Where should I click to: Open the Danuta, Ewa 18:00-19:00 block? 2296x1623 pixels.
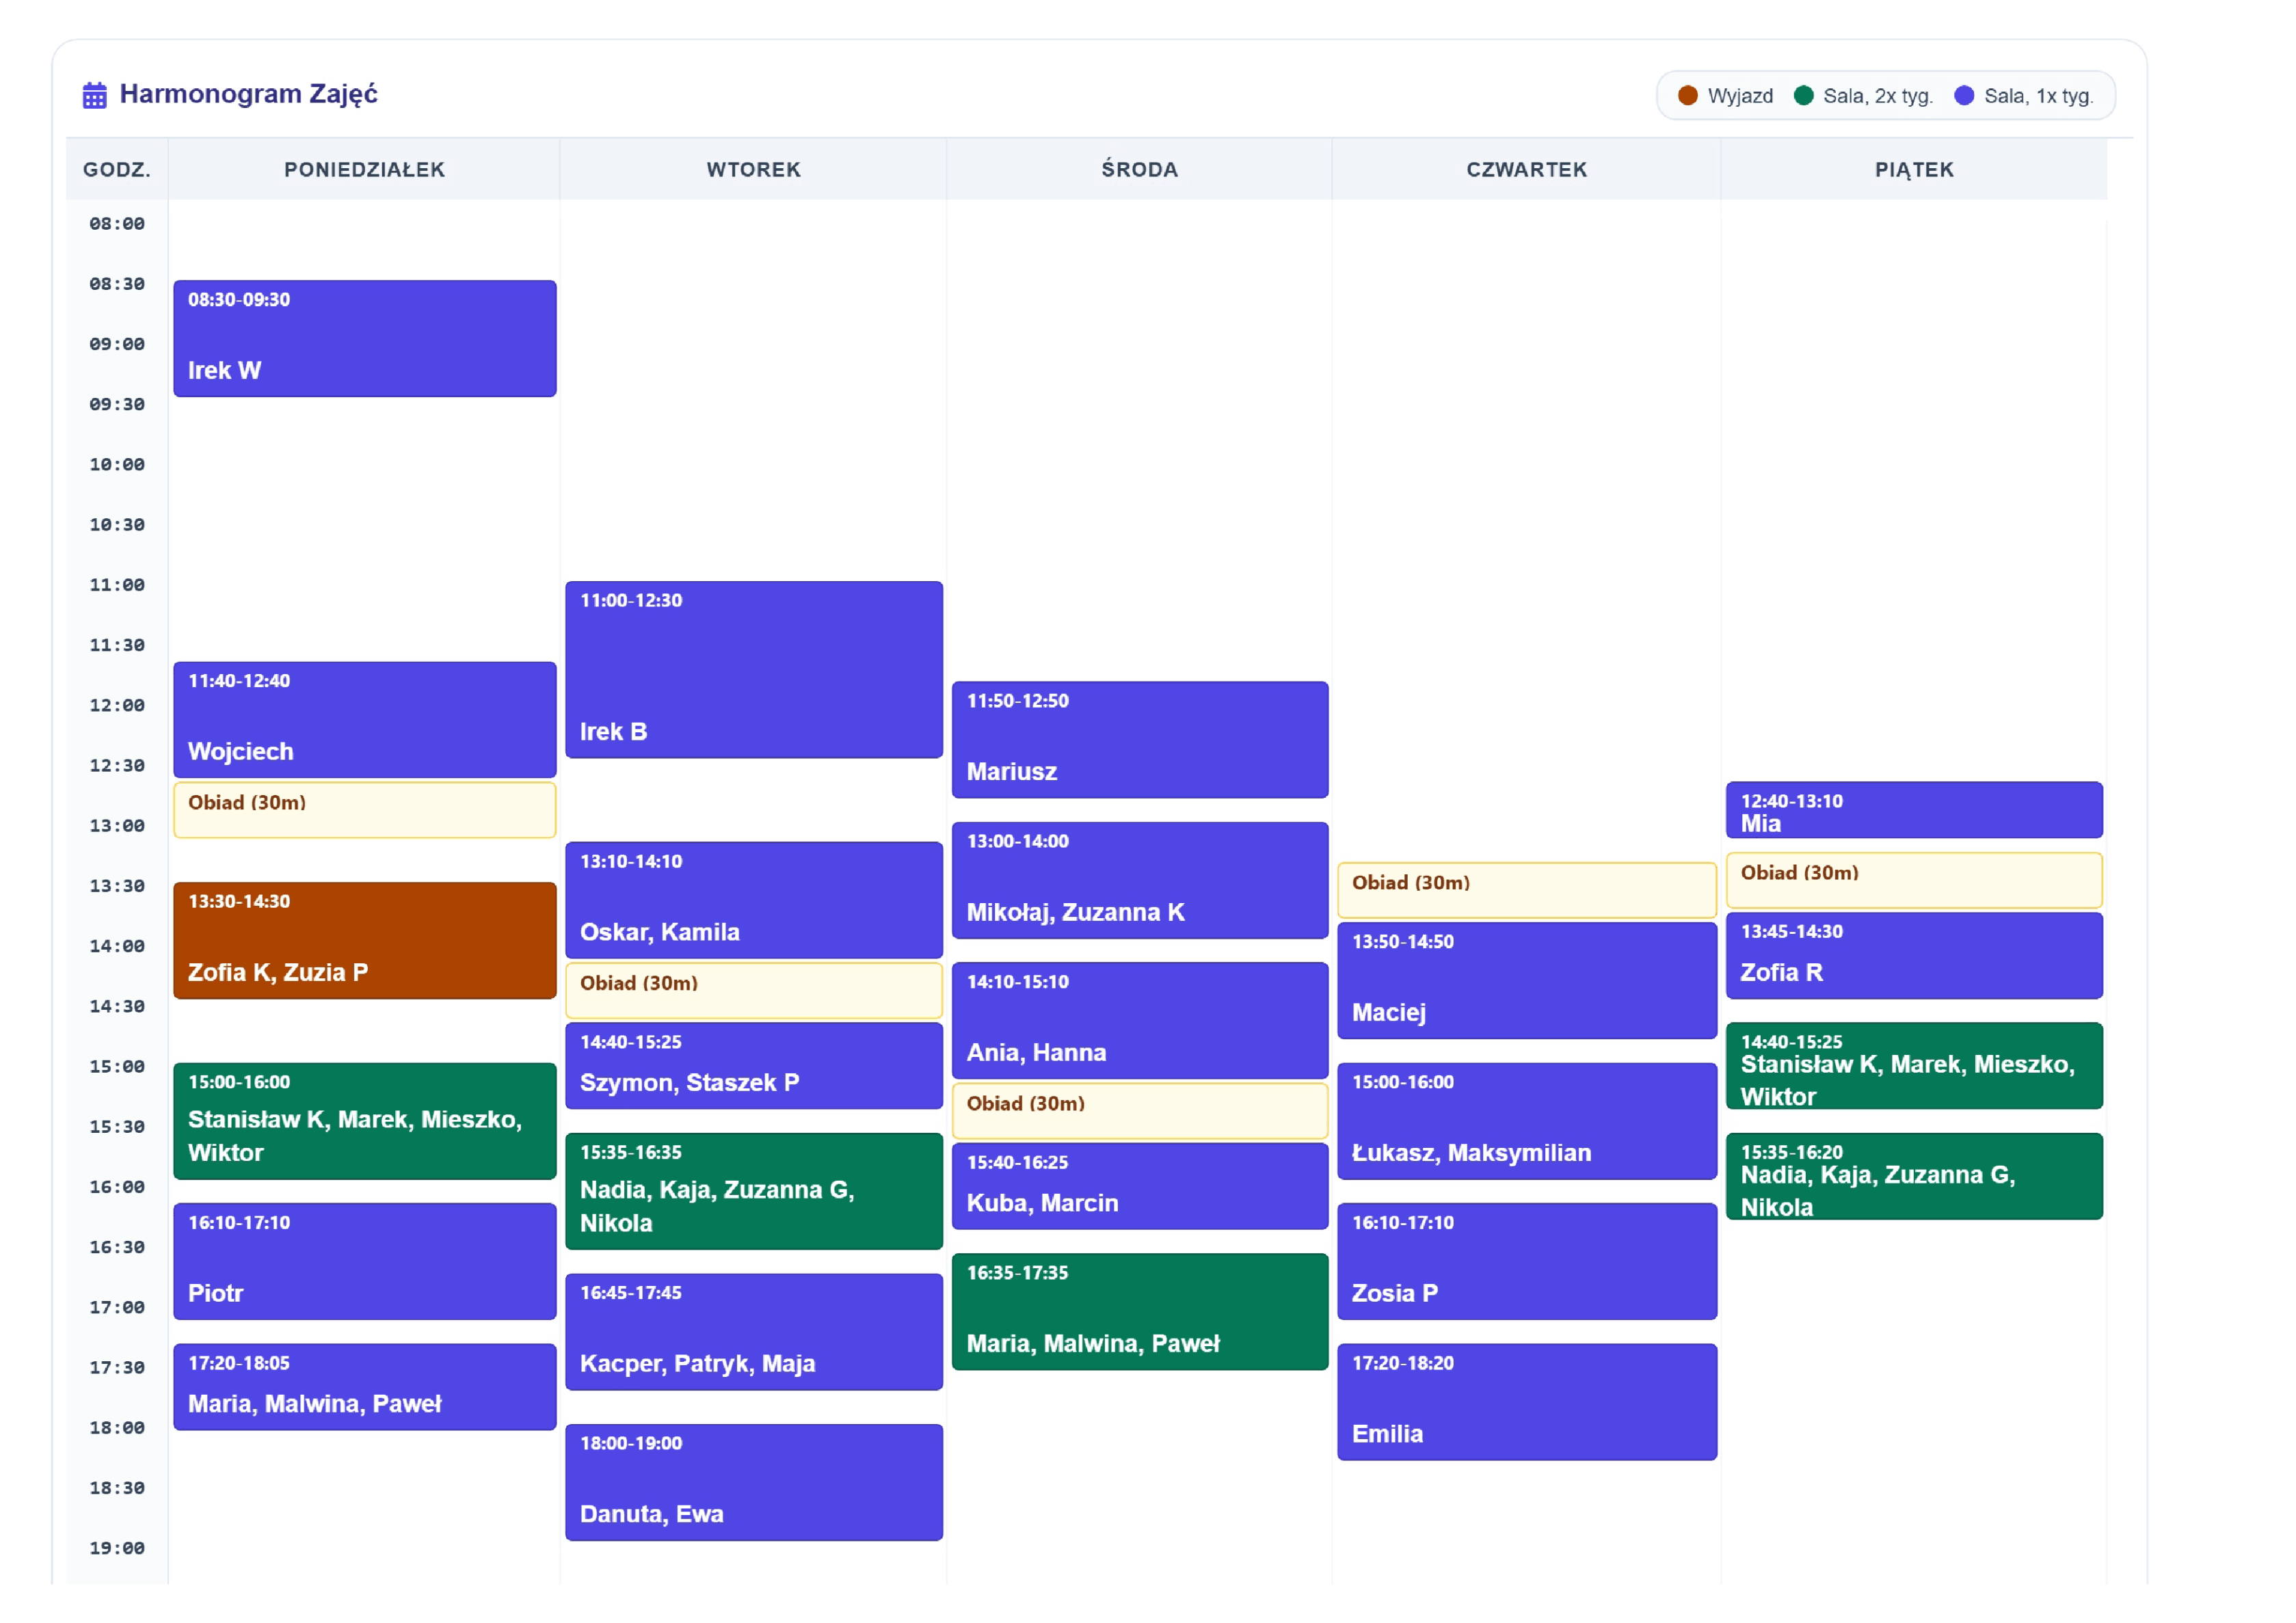(x=753, y=1482)
